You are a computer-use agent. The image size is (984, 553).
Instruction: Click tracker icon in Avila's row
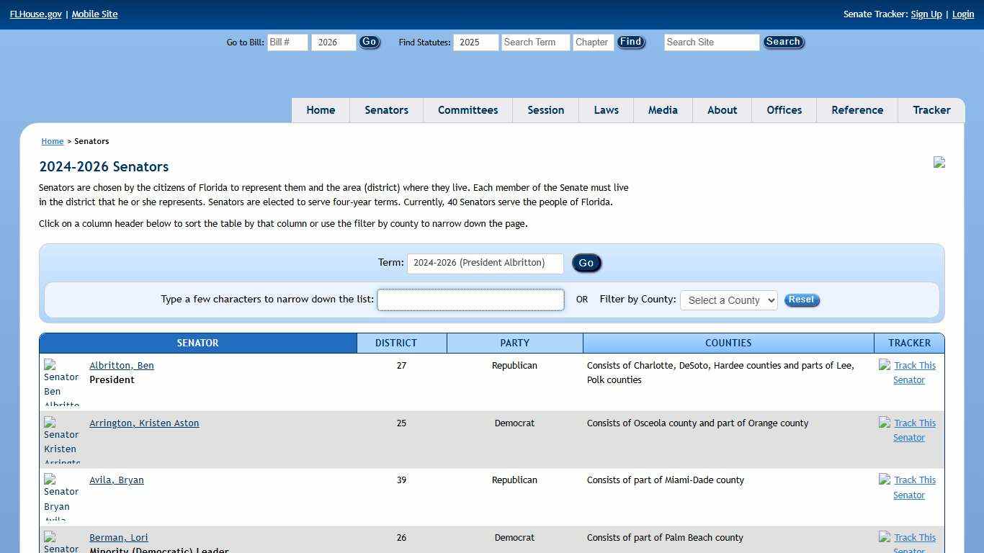tap(885, 480)
